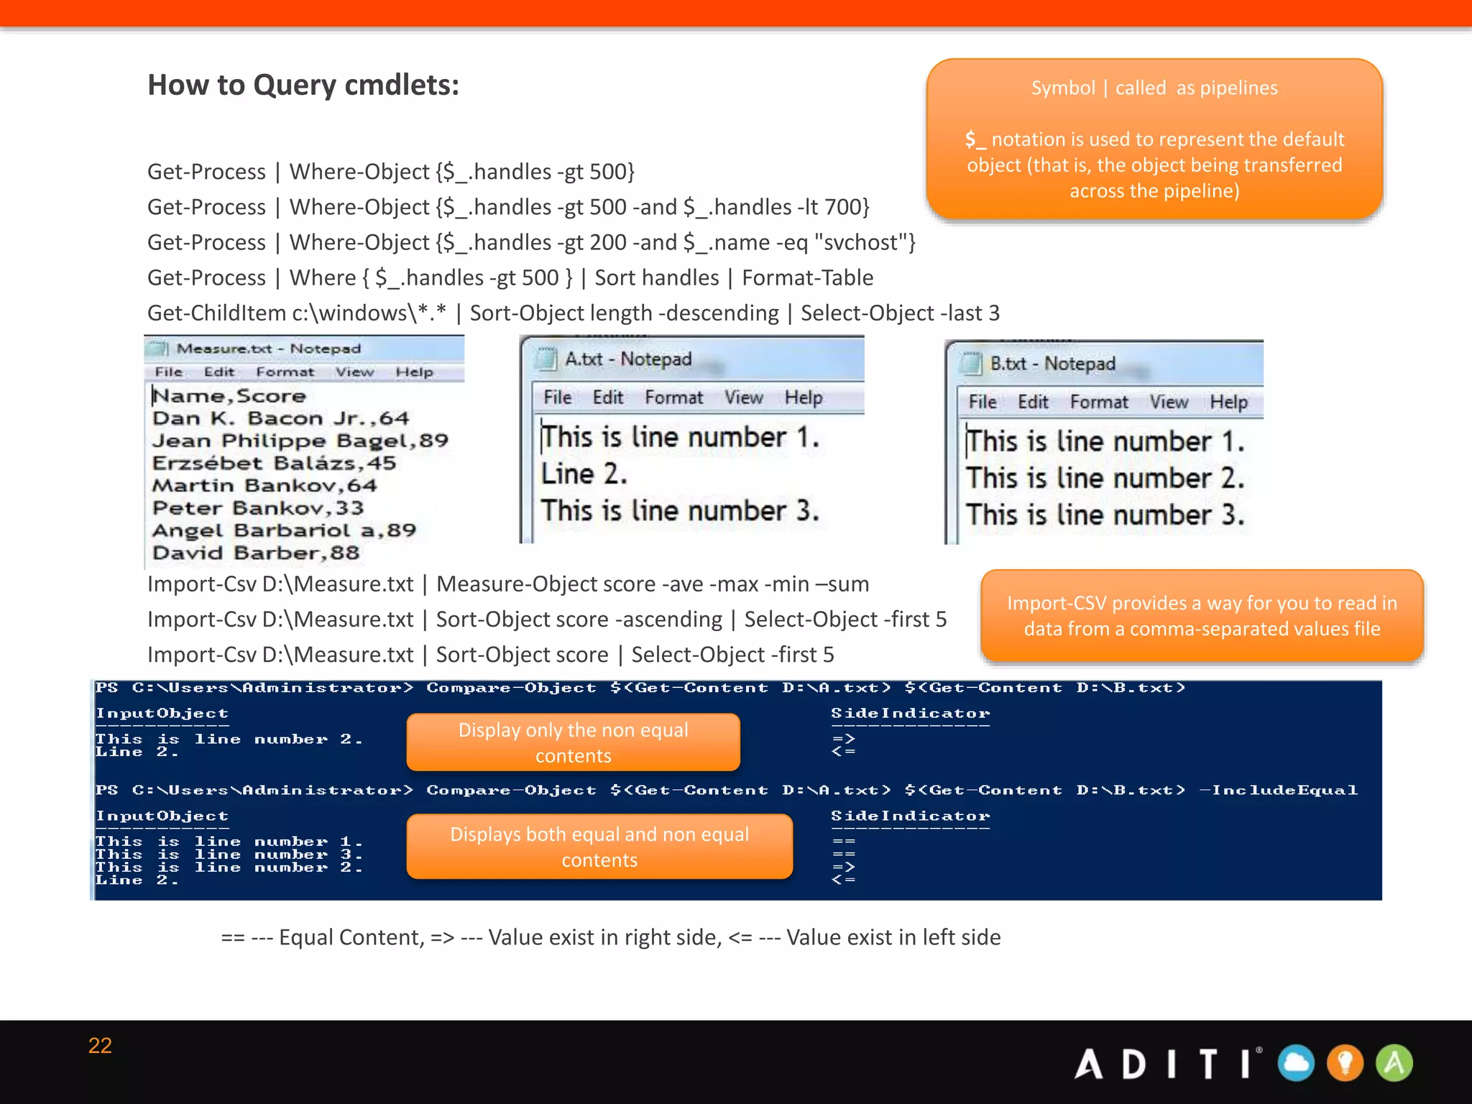1472x1104 pixels.
Task: Open Edit menu in B.txt Notepad
Action: (1034, 402)
